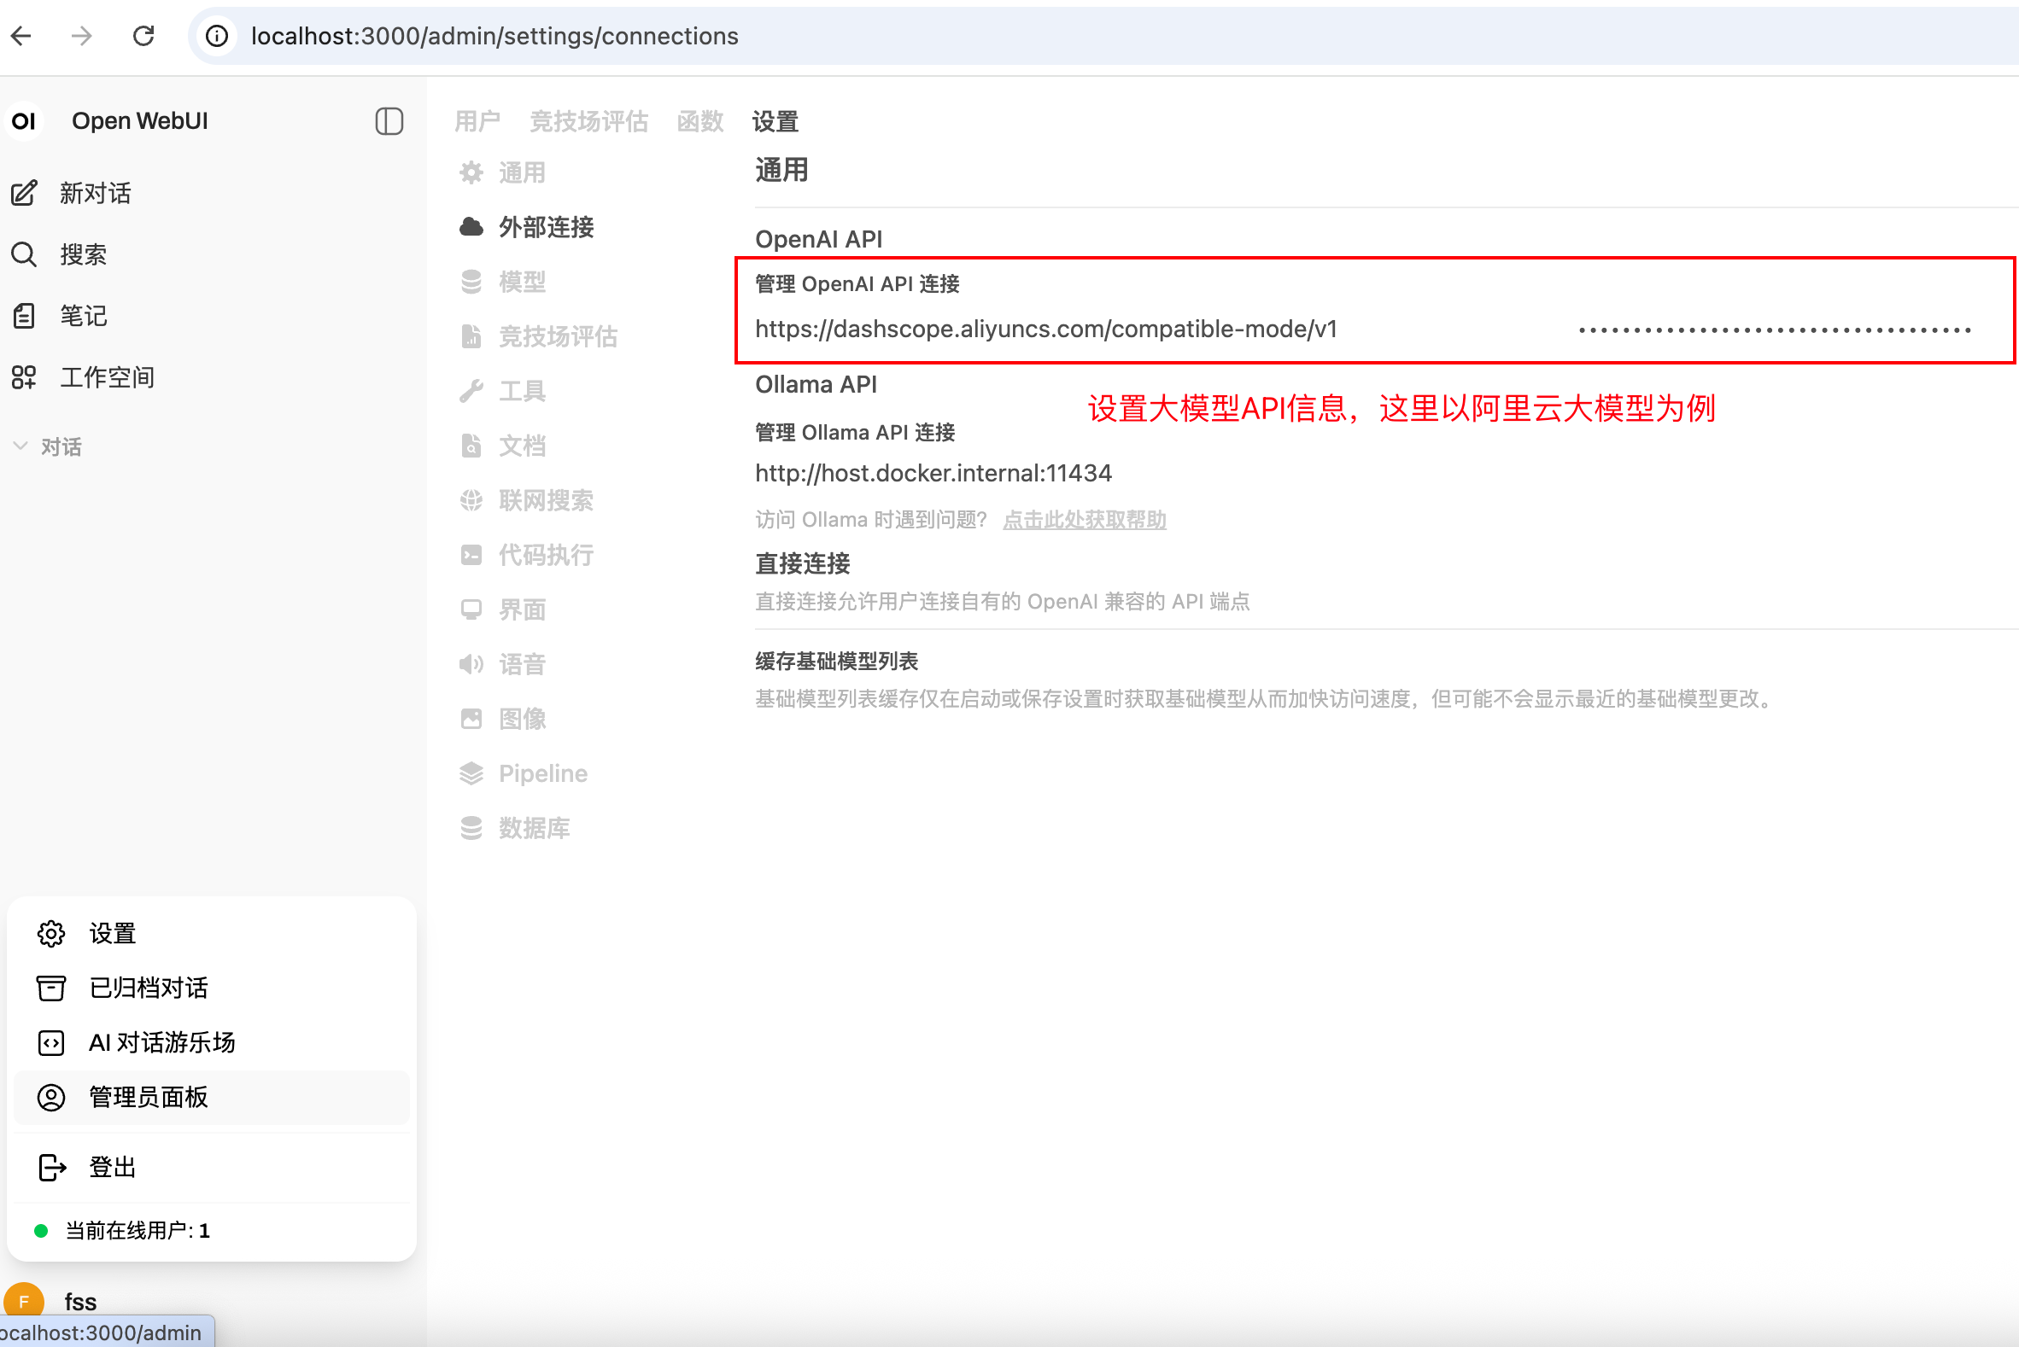Open the 联网搜索 settings category
Viewport: 2019px width, 1347px height.
pyautogui.click(x=527, y=500)
